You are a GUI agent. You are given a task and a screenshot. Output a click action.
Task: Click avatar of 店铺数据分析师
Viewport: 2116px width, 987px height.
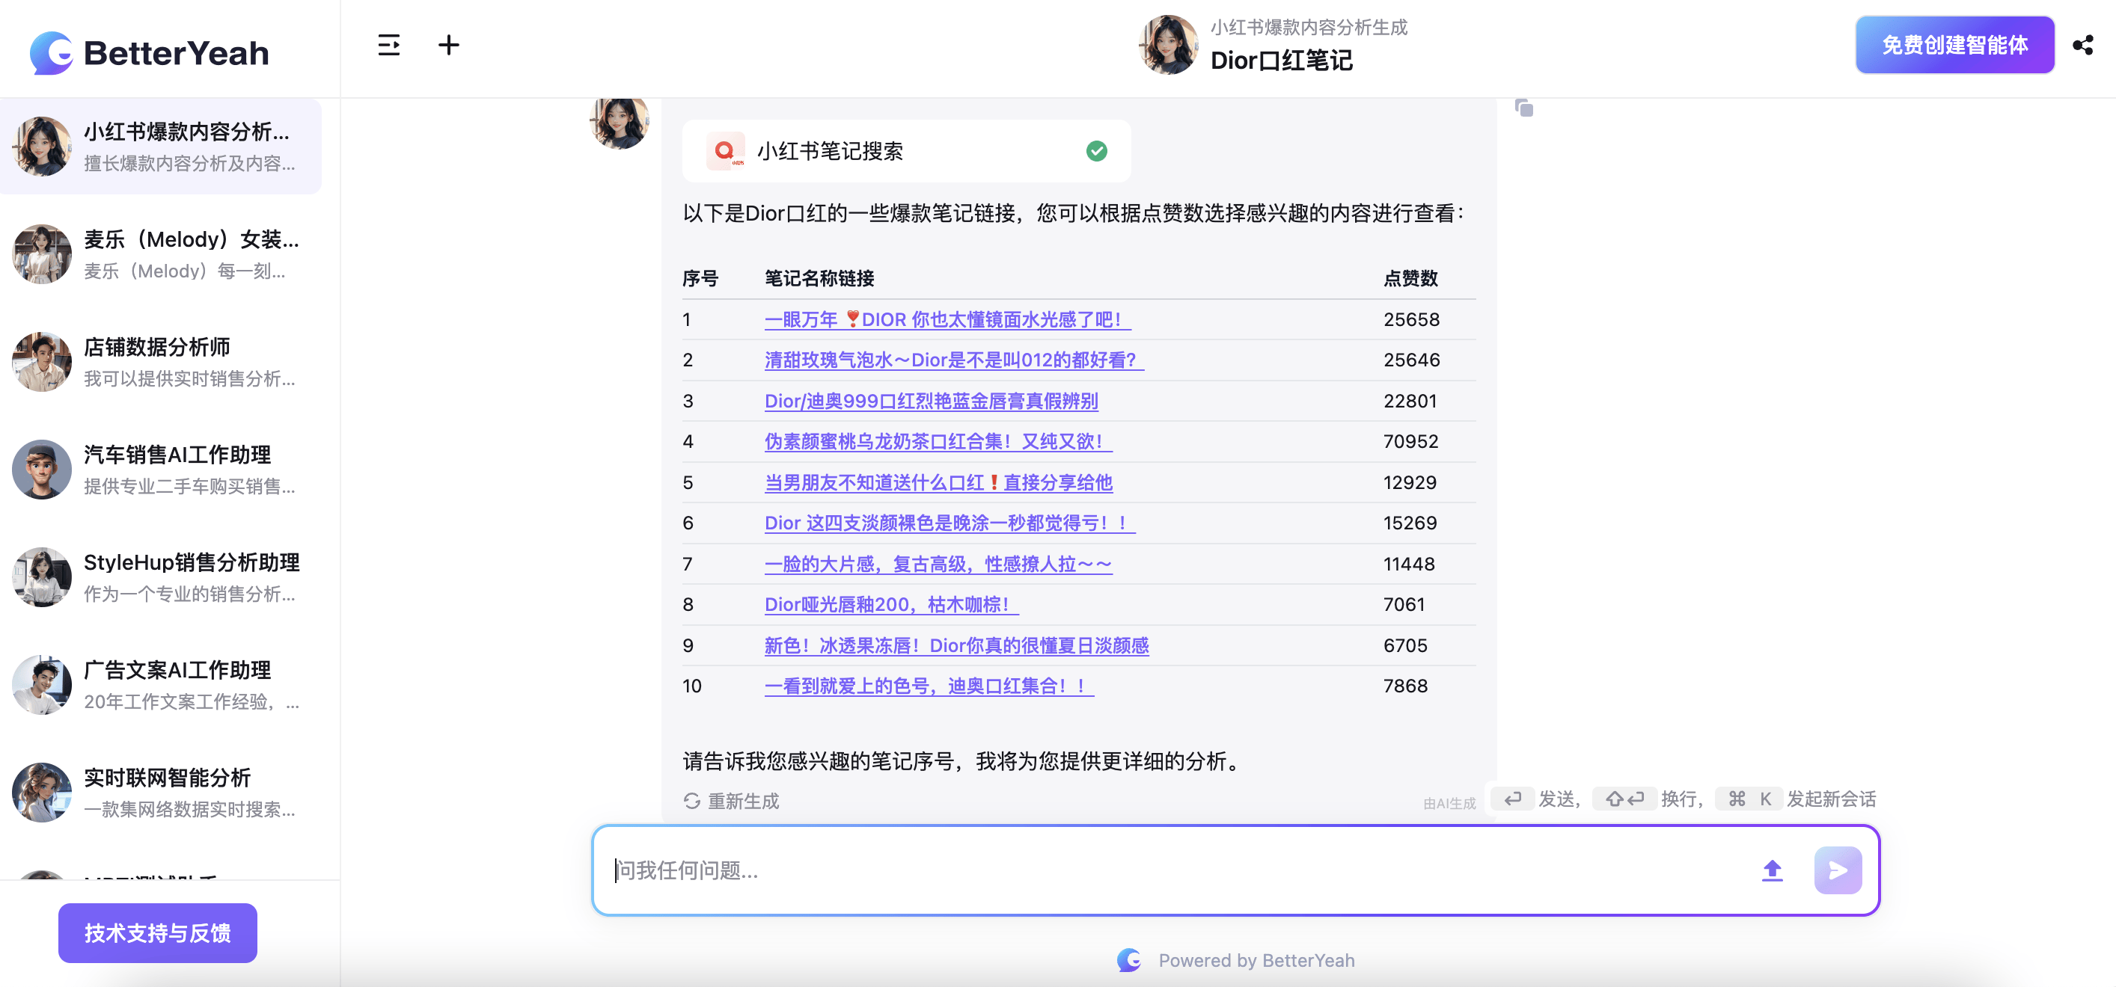(x=41, y=361)
